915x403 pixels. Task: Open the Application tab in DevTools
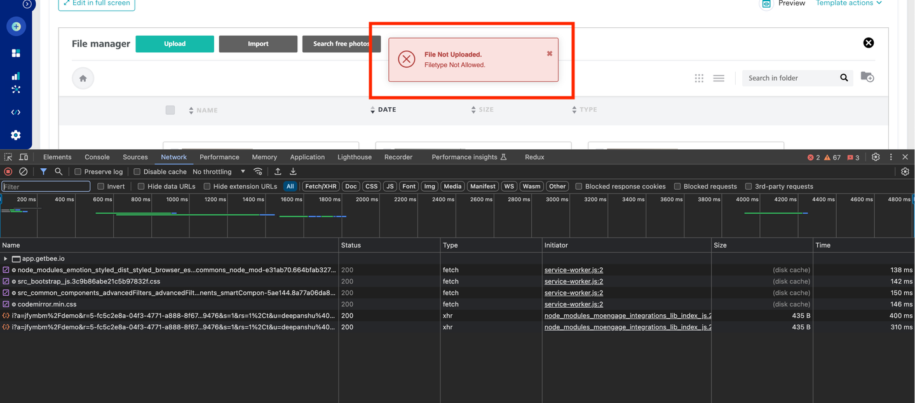pyautogui.click(x=307, y=157)
